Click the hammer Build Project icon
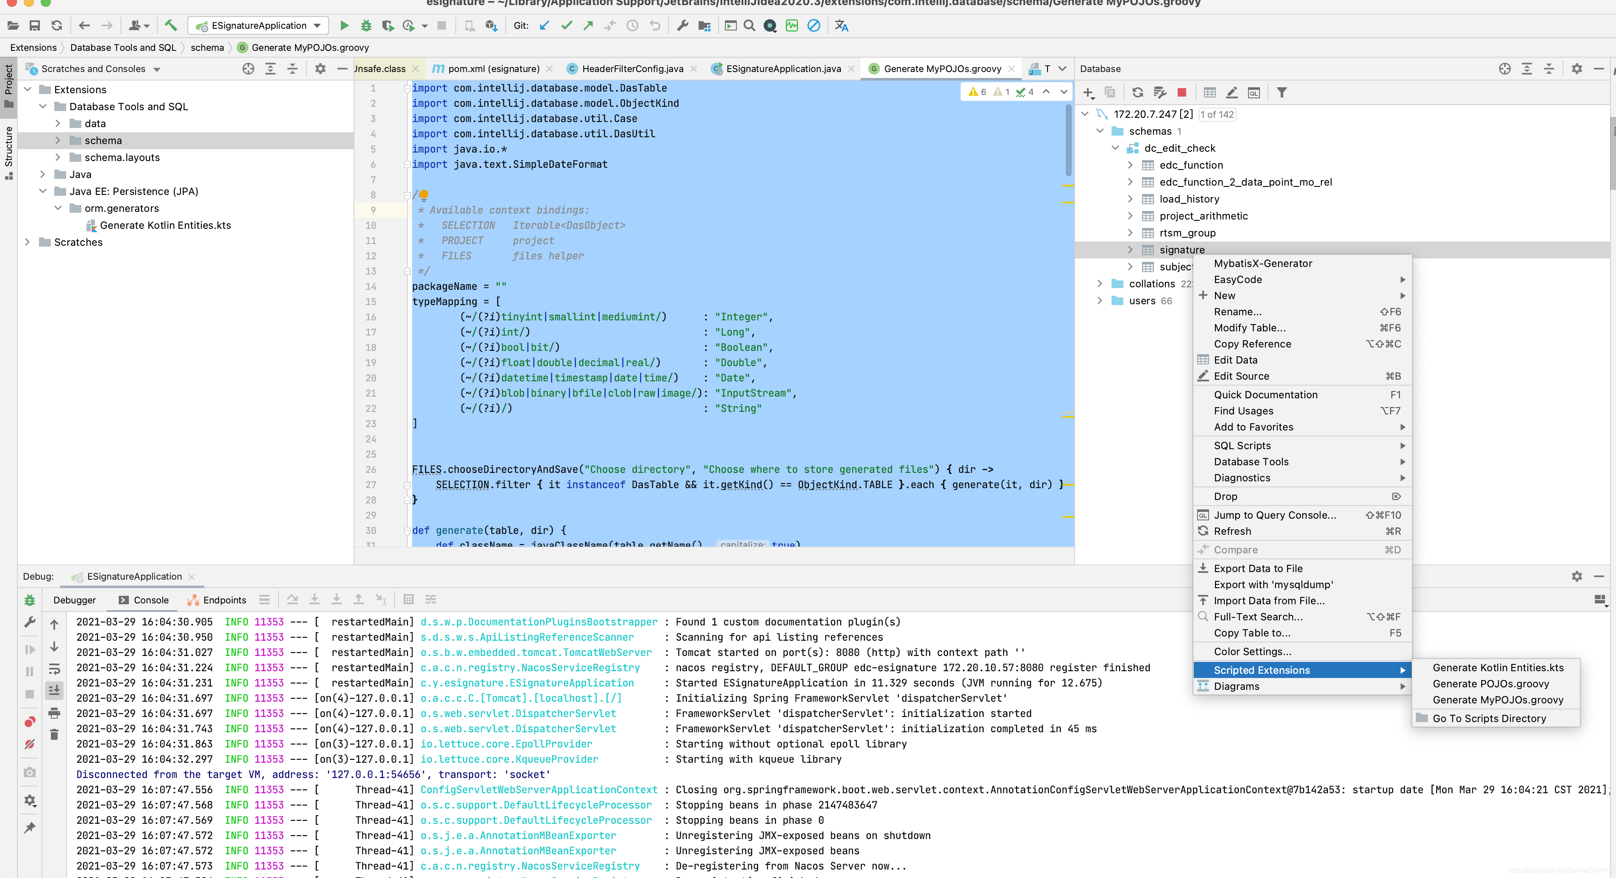1616x878 pixels. click(x=171, y=26)
